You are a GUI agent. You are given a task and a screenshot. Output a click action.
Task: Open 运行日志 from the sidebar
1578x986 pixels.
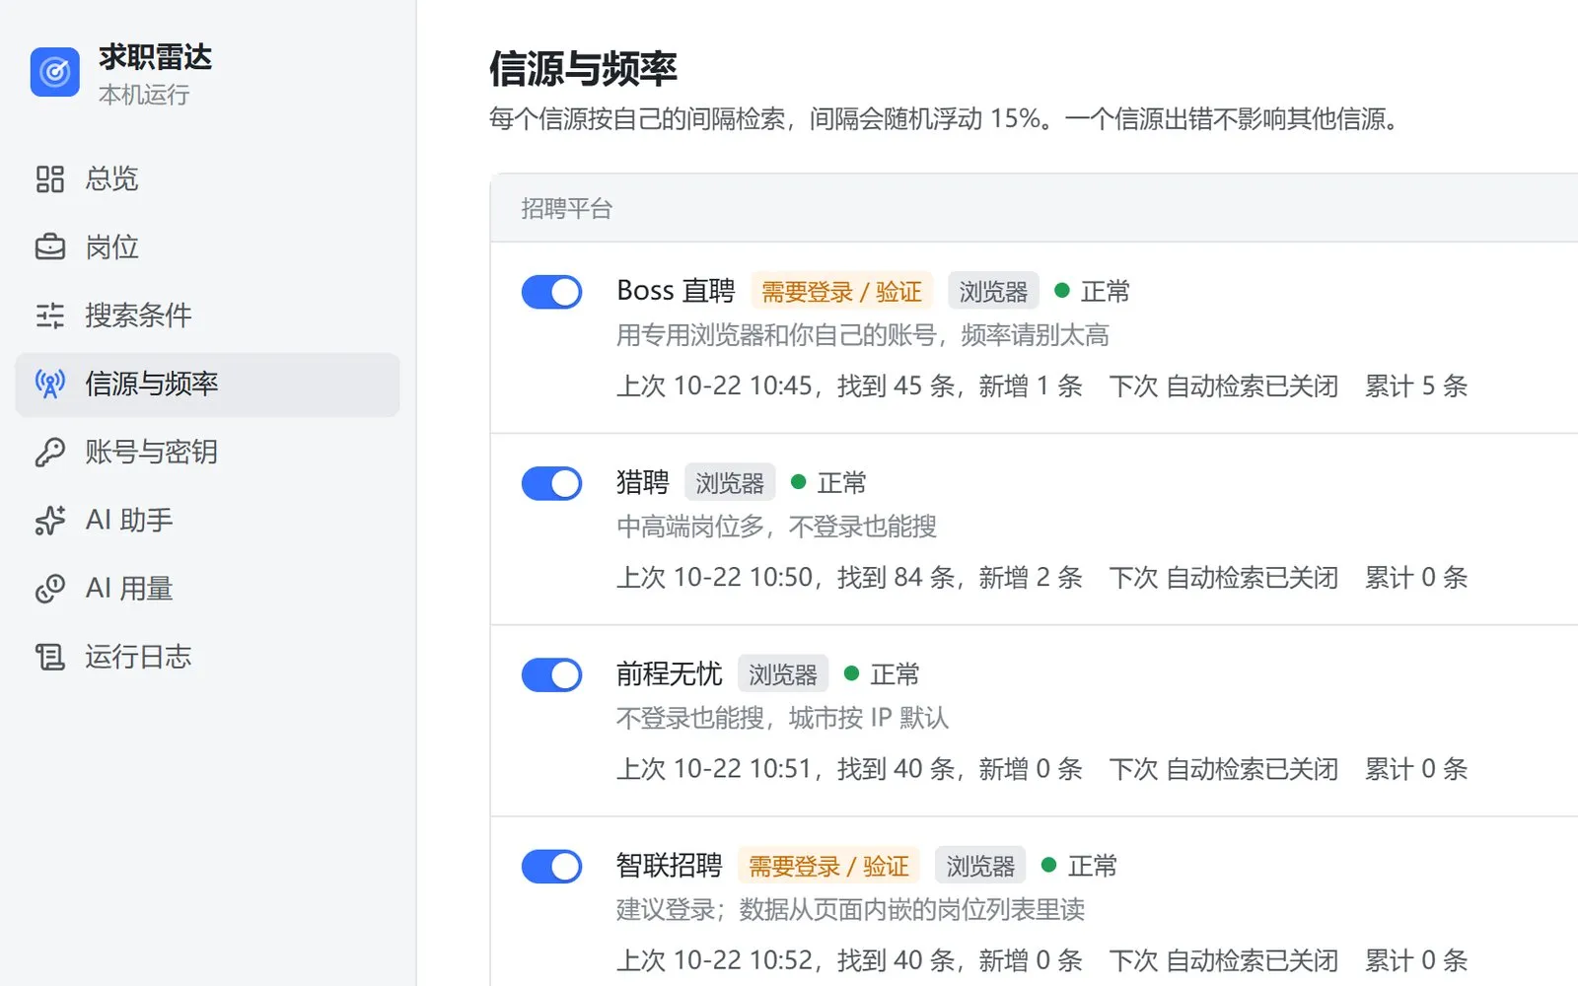coord(207,657)
